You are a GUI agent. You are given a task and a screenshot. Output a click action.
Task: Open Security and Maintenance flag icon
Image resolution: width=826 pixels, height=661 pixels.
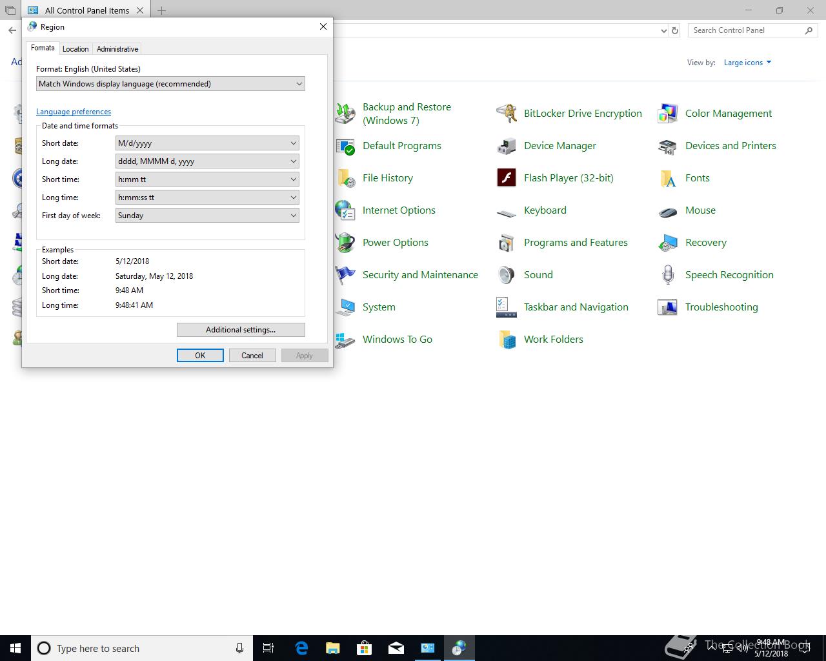345,275
